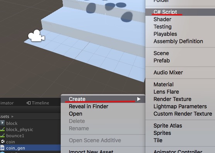Screen dimensions: 215x153
Task: Click the Timeline tab icon
Action: (x=29, y=103)
